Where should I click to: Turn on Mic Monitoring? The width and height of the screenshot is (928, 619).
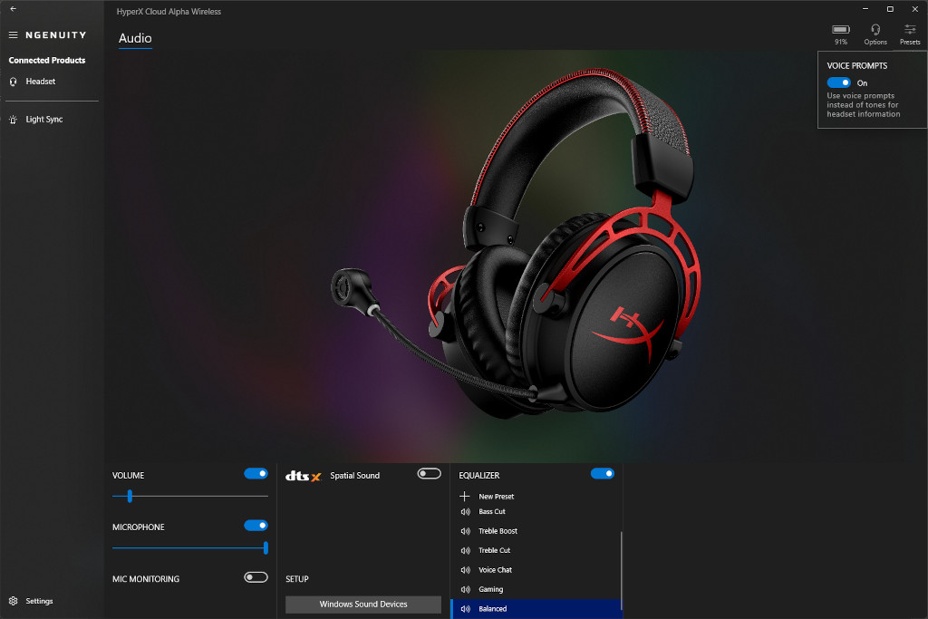click(x=256, y=577)
